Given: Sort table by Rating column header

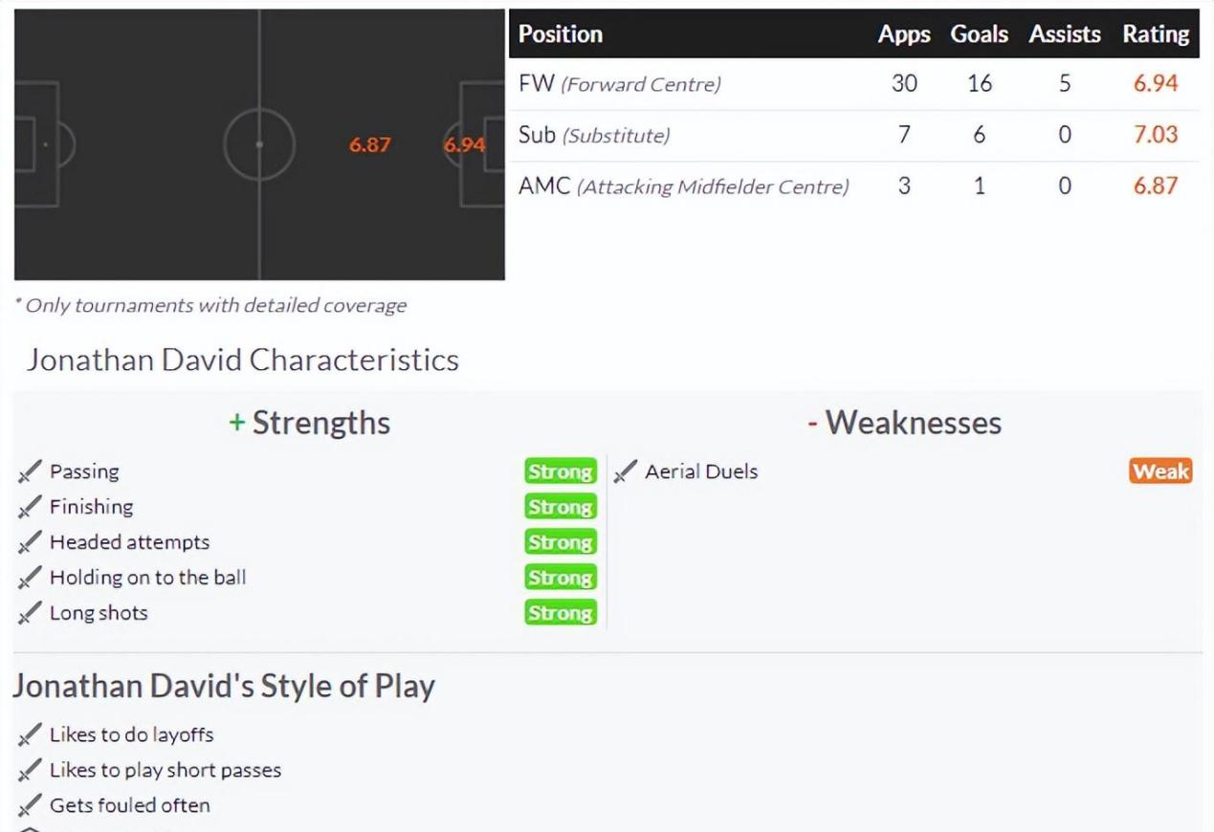Looking at the screenshot, I should tap(1156, 34).
